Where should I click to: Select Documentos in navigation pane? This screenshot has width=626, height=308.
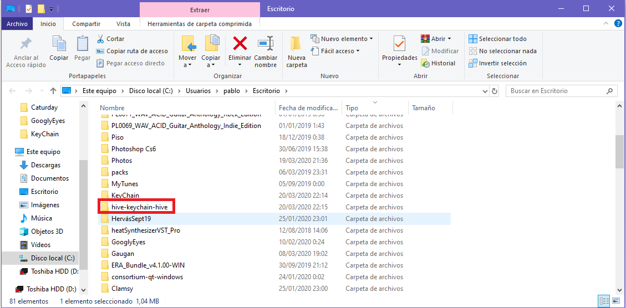point(49,178)
